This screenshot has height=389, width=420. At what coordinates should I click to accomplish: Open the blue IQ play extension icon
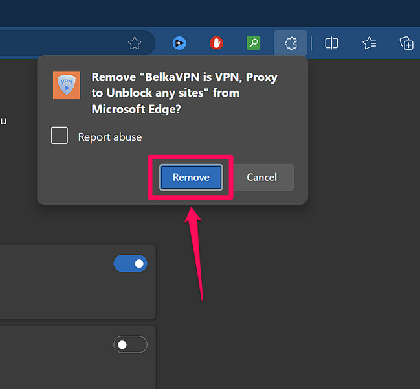[179, 43]
